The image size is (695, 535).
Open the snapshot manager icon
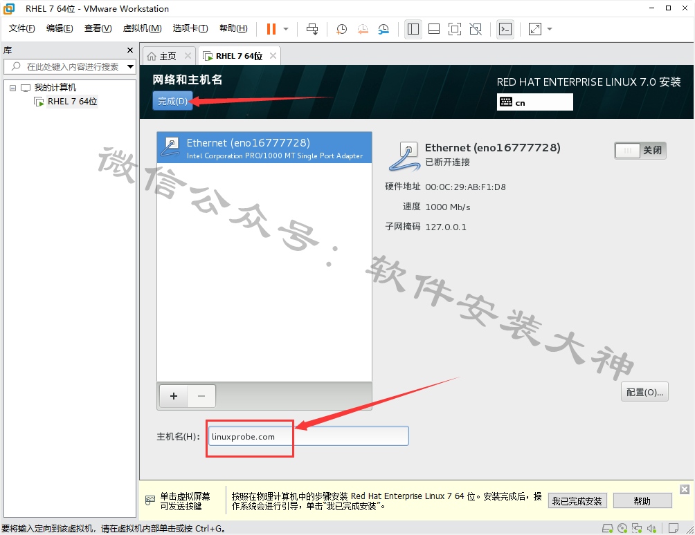coord(383,29)
